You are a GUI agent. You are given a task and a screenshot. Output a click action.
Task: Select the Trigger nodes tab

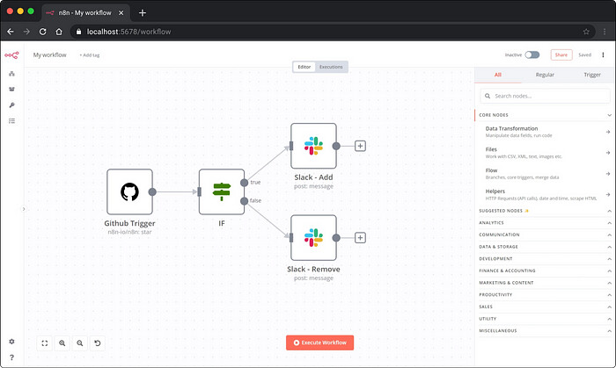point(592,75)
